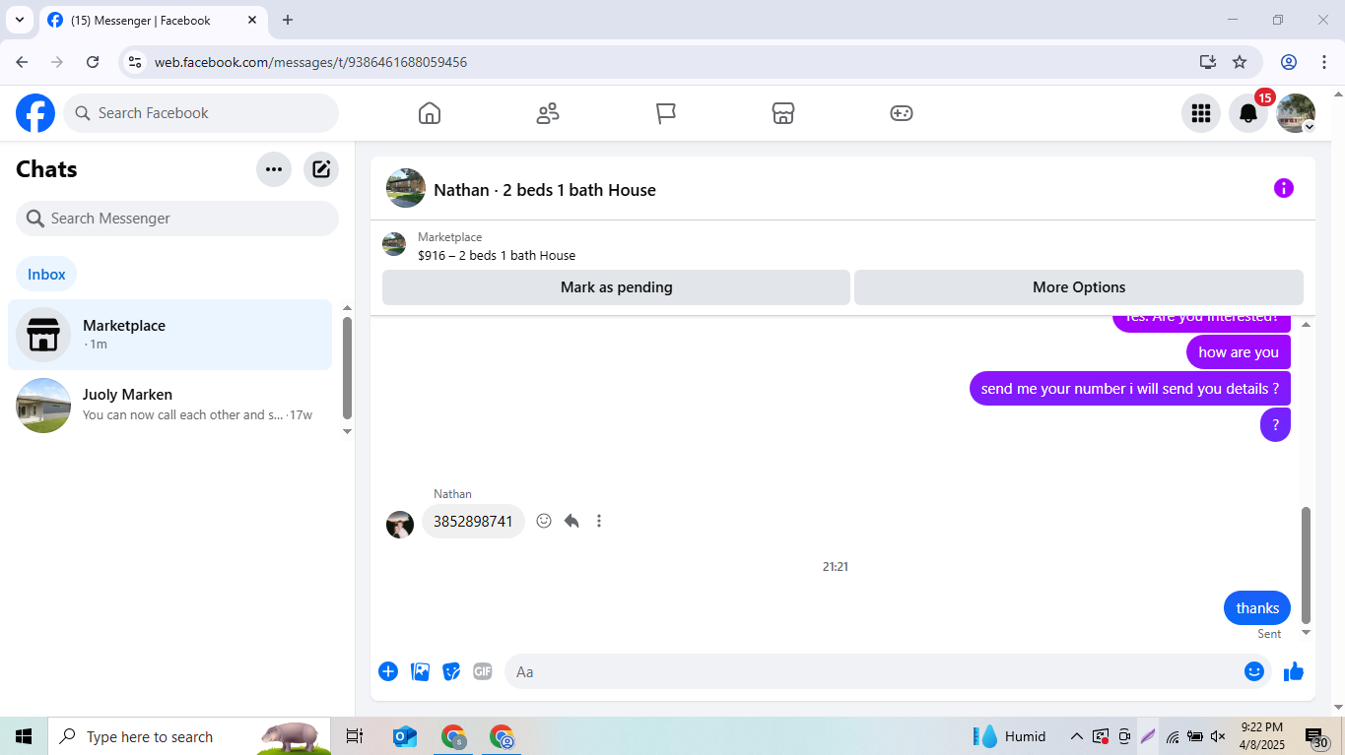This screenshot has width=1345, height=755.
Task: Send a thumbs-up like
Action: tap(1294, 671)
